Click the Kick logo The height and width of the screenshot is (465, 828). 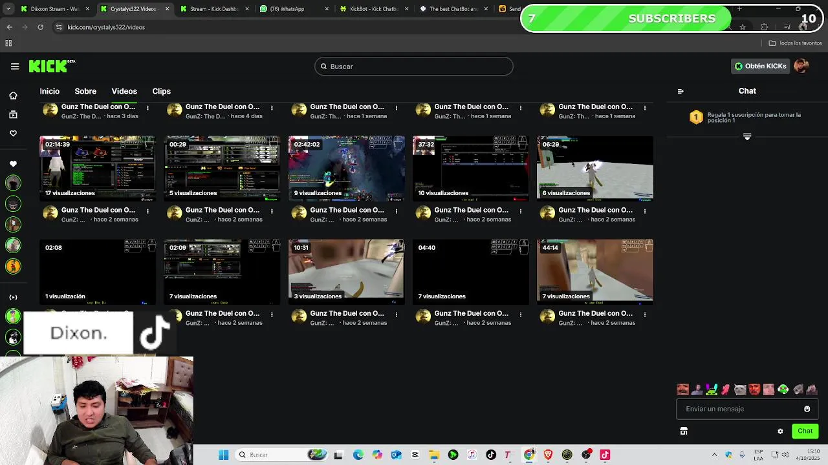coord(51,66)
